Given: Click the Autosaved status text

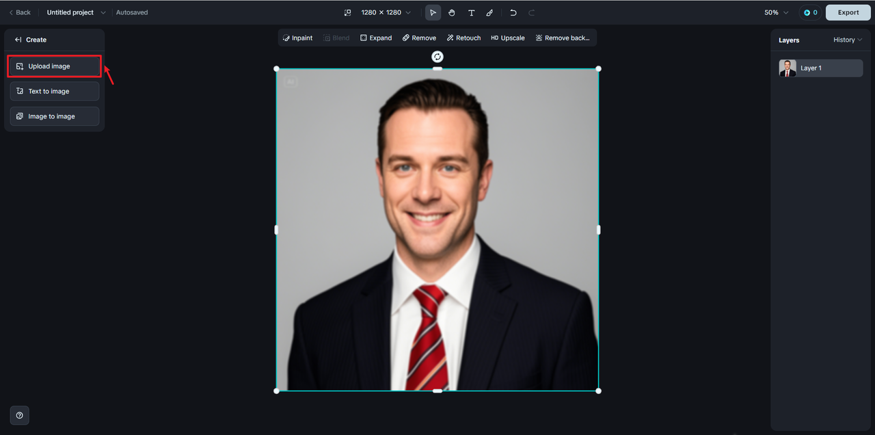Looking at the screenshot, I should coord(132,12).
